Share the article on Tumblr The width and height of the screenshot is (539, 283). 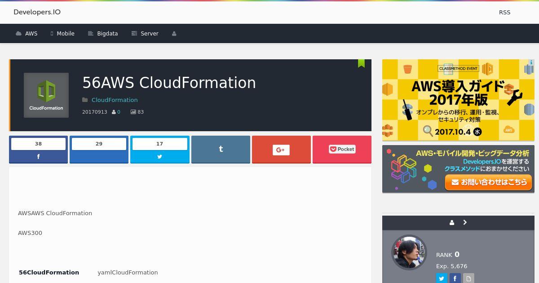pyautogui.click(x=221, y=149)
